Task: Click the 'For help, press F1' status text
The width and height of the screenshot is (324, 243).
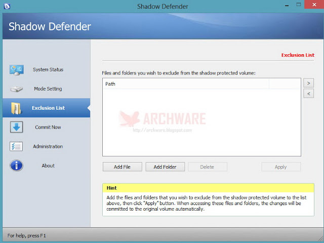Action: coord(27,235)
